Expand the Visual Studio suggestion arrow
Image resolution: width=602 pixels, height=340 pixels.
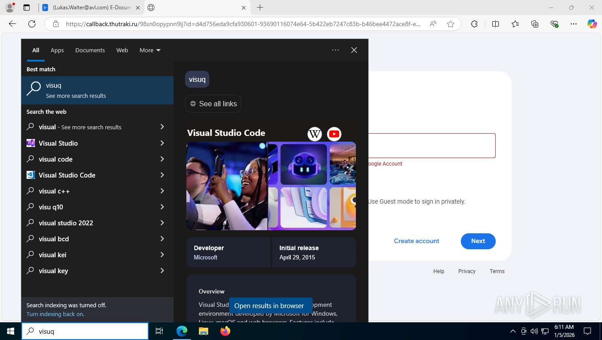pos(162,143)
